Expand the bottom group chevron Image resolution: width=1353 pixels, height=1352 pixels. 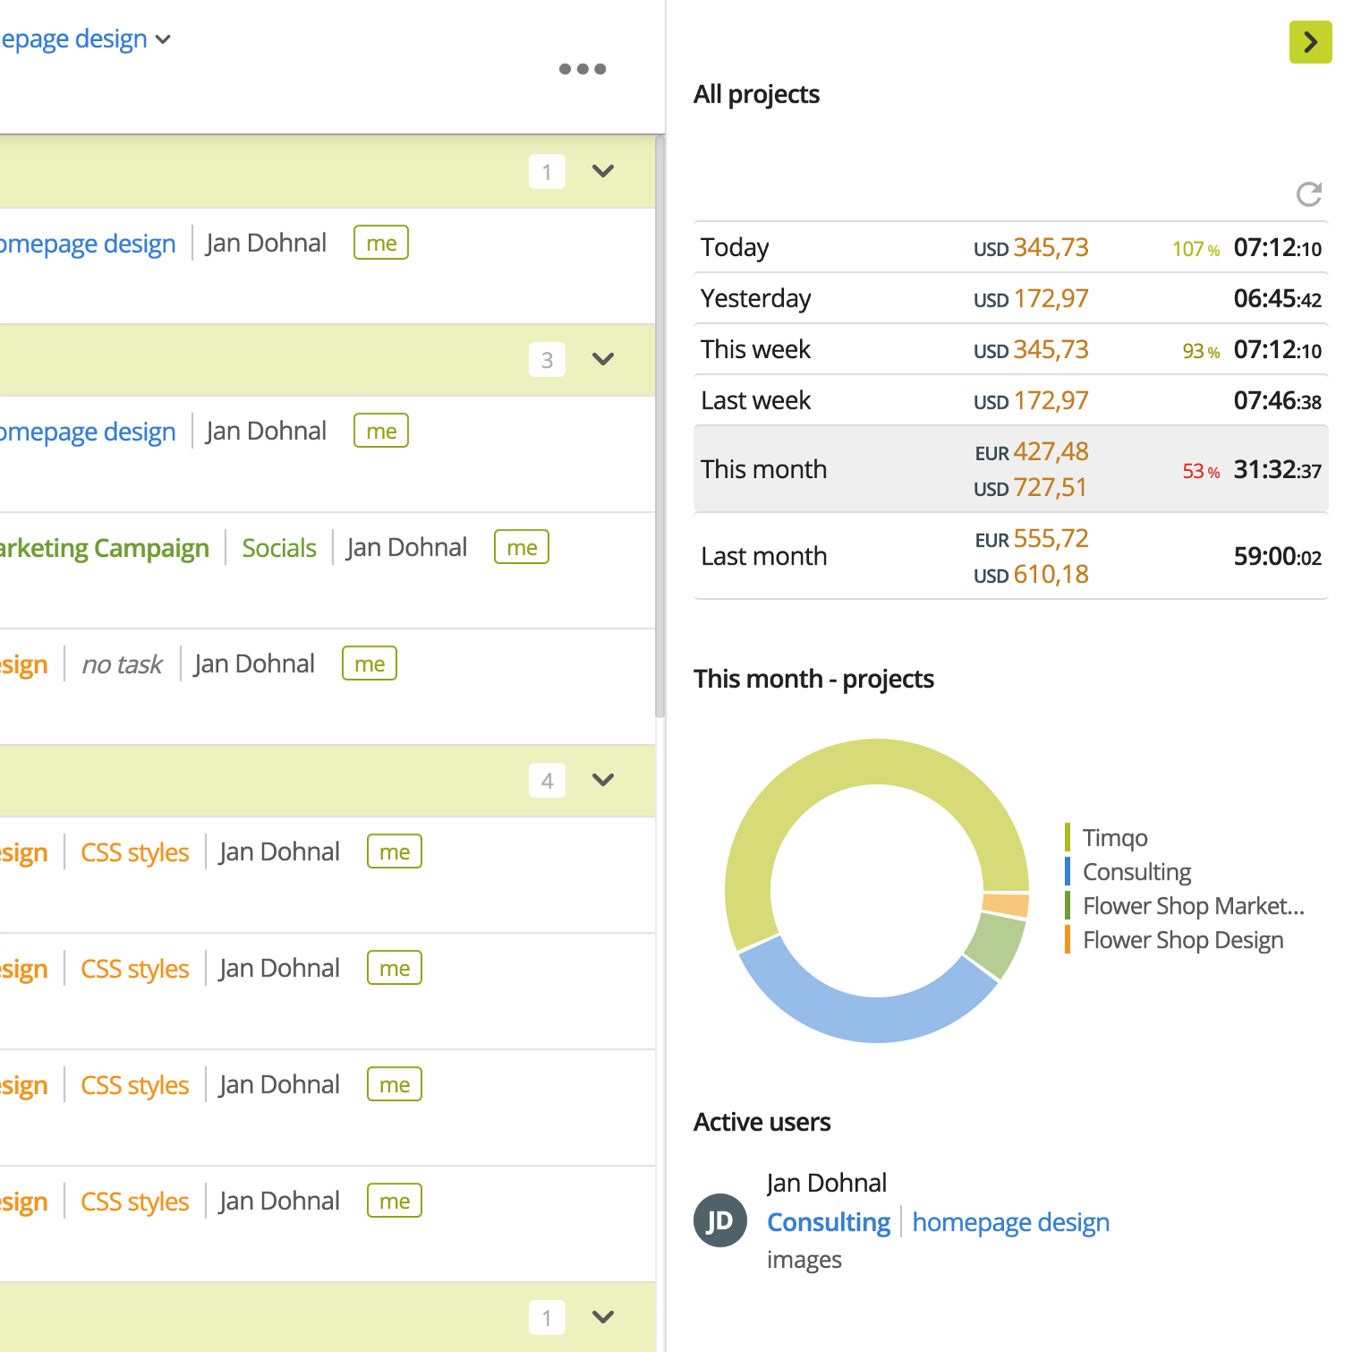point(603,1317)
